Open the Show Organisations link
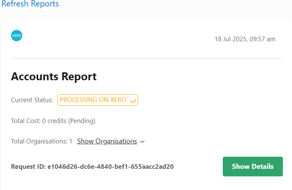Screen dimensions: 292x190 tap(107, 141)
